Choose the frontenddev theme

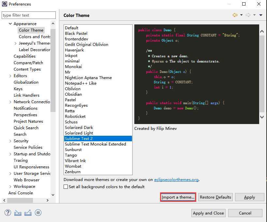click(98, 39)
